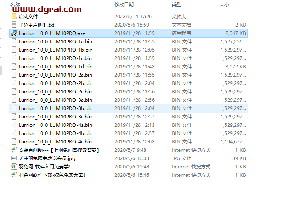Image resolution: width=287 pixels, height=201 pixels.
Task: Select 羽兔网-软件入门免费学! shortcut name
Action: tap(45, 167)
